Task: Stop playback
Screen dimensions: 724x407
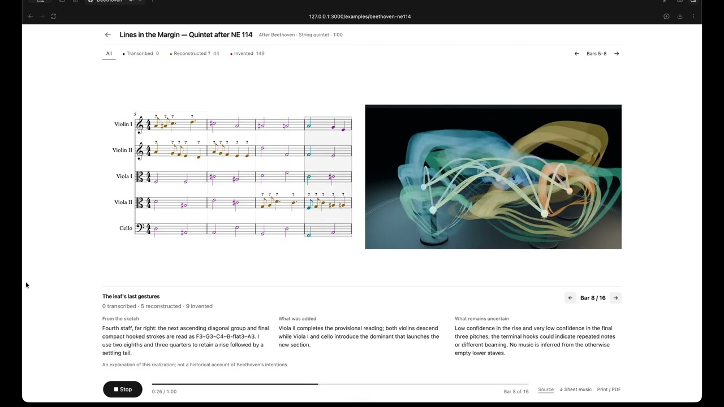Action: point(123,389)
